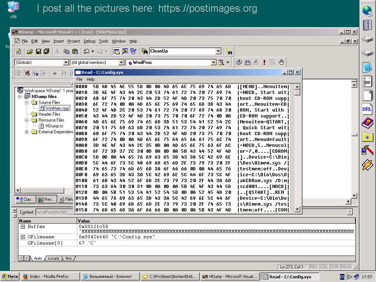Collapse the HDump files tree node

pyautogui.click(x=20, y=97)
